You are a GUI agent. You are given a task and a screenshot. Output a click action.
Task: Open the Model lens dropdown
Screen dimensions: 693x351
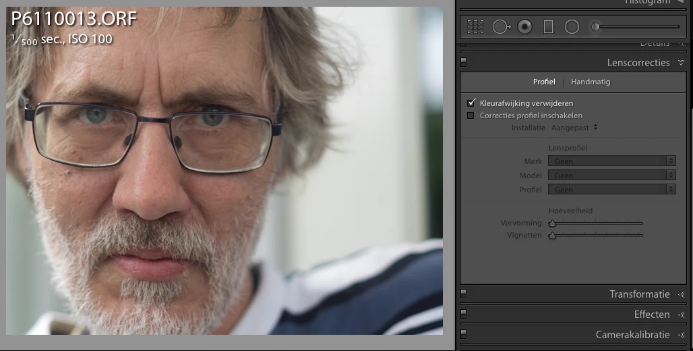611,175
